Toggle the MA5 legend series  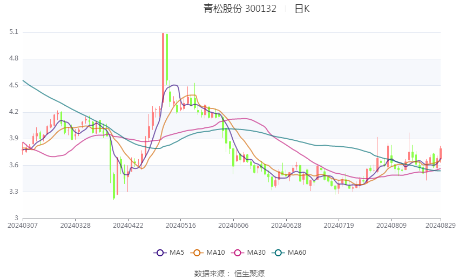pos(169,253)
